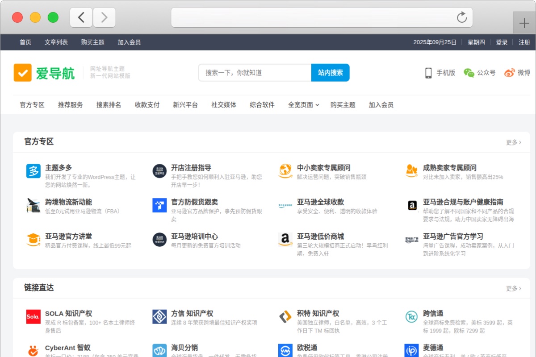Click the 爱导航 orange checkmark logo
This screenshot has width=536, height=357.
(x=23, y=73)
